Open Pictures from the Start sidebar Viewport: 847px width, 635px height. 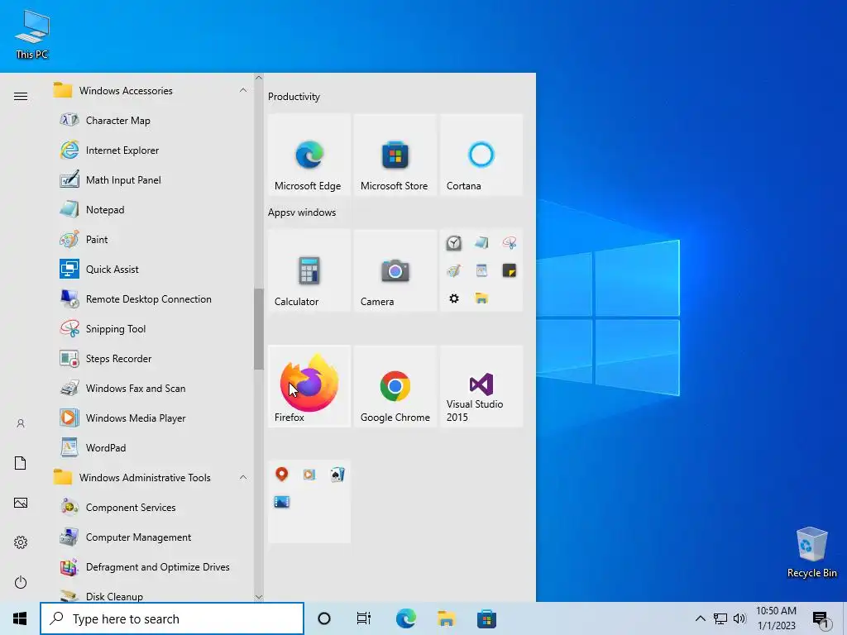click(x=21, y=503)
